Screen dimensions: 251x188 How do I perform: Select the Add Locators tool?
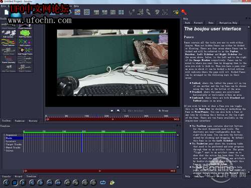tap(25, 42)
